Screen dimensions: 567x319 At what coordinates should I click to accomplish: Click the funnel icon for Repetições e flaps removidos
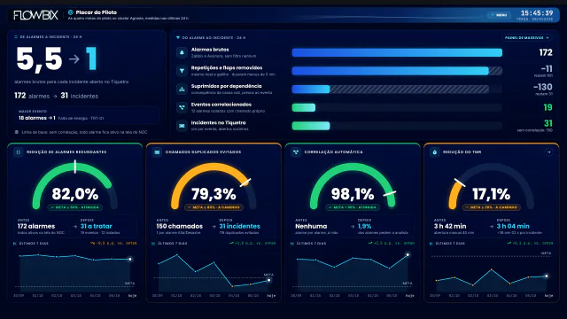point(182,71)
